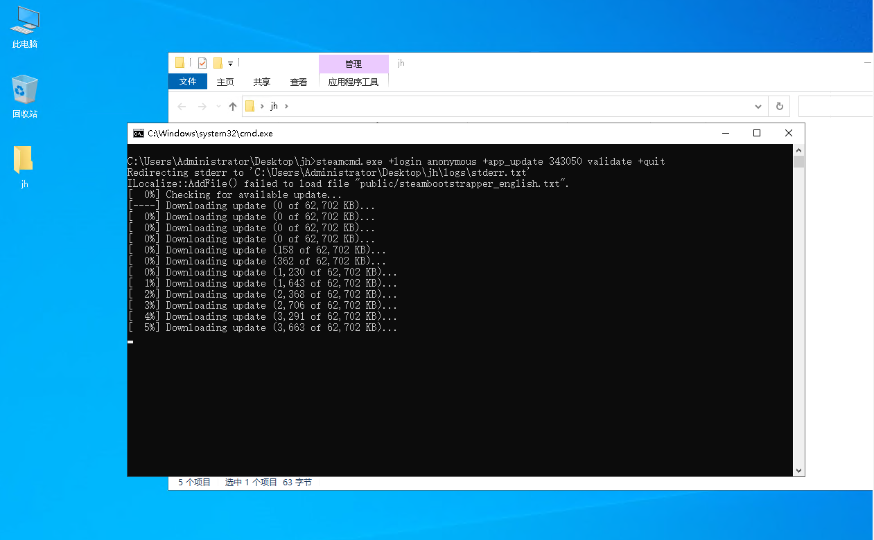This screenshot has width=874, height=540.
Task: Click the folder icon in address bar
Action: click(250, 107)
